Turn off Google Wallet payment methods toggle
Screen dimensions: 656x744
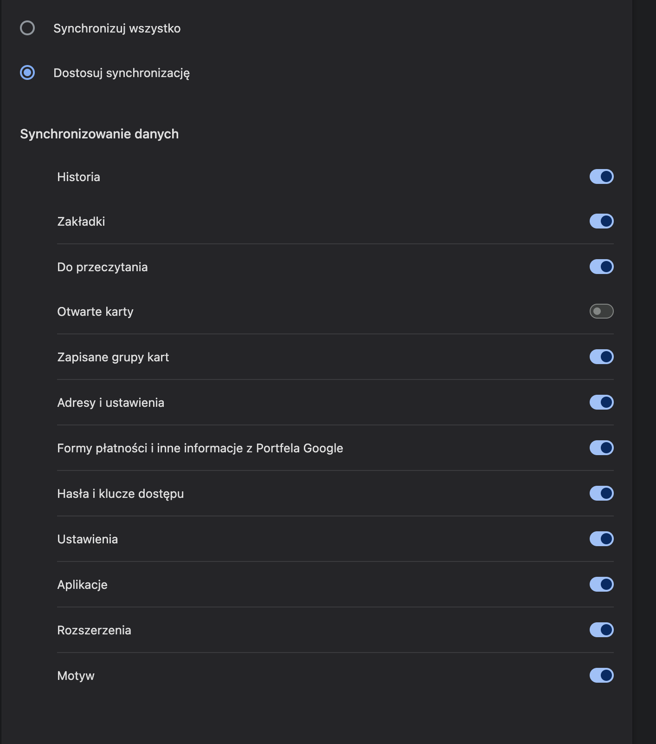tap(601, 448)
